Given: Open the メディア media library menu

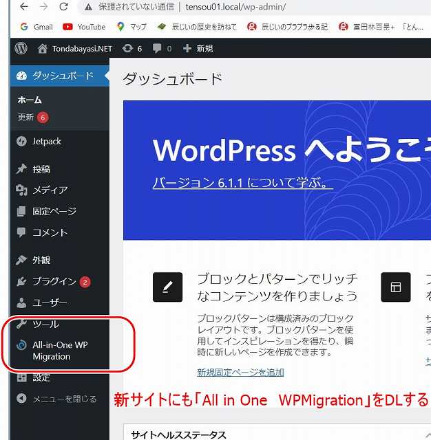Looking at the screenshot, I should 50,190.
